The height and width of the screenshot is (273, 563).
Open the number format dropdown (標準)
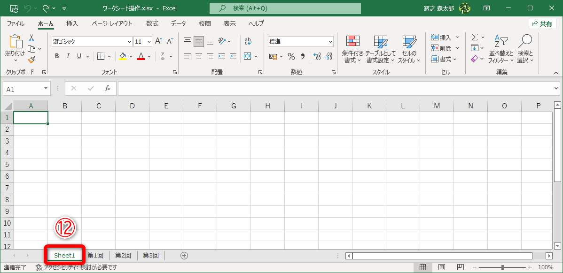pos(331,42)
